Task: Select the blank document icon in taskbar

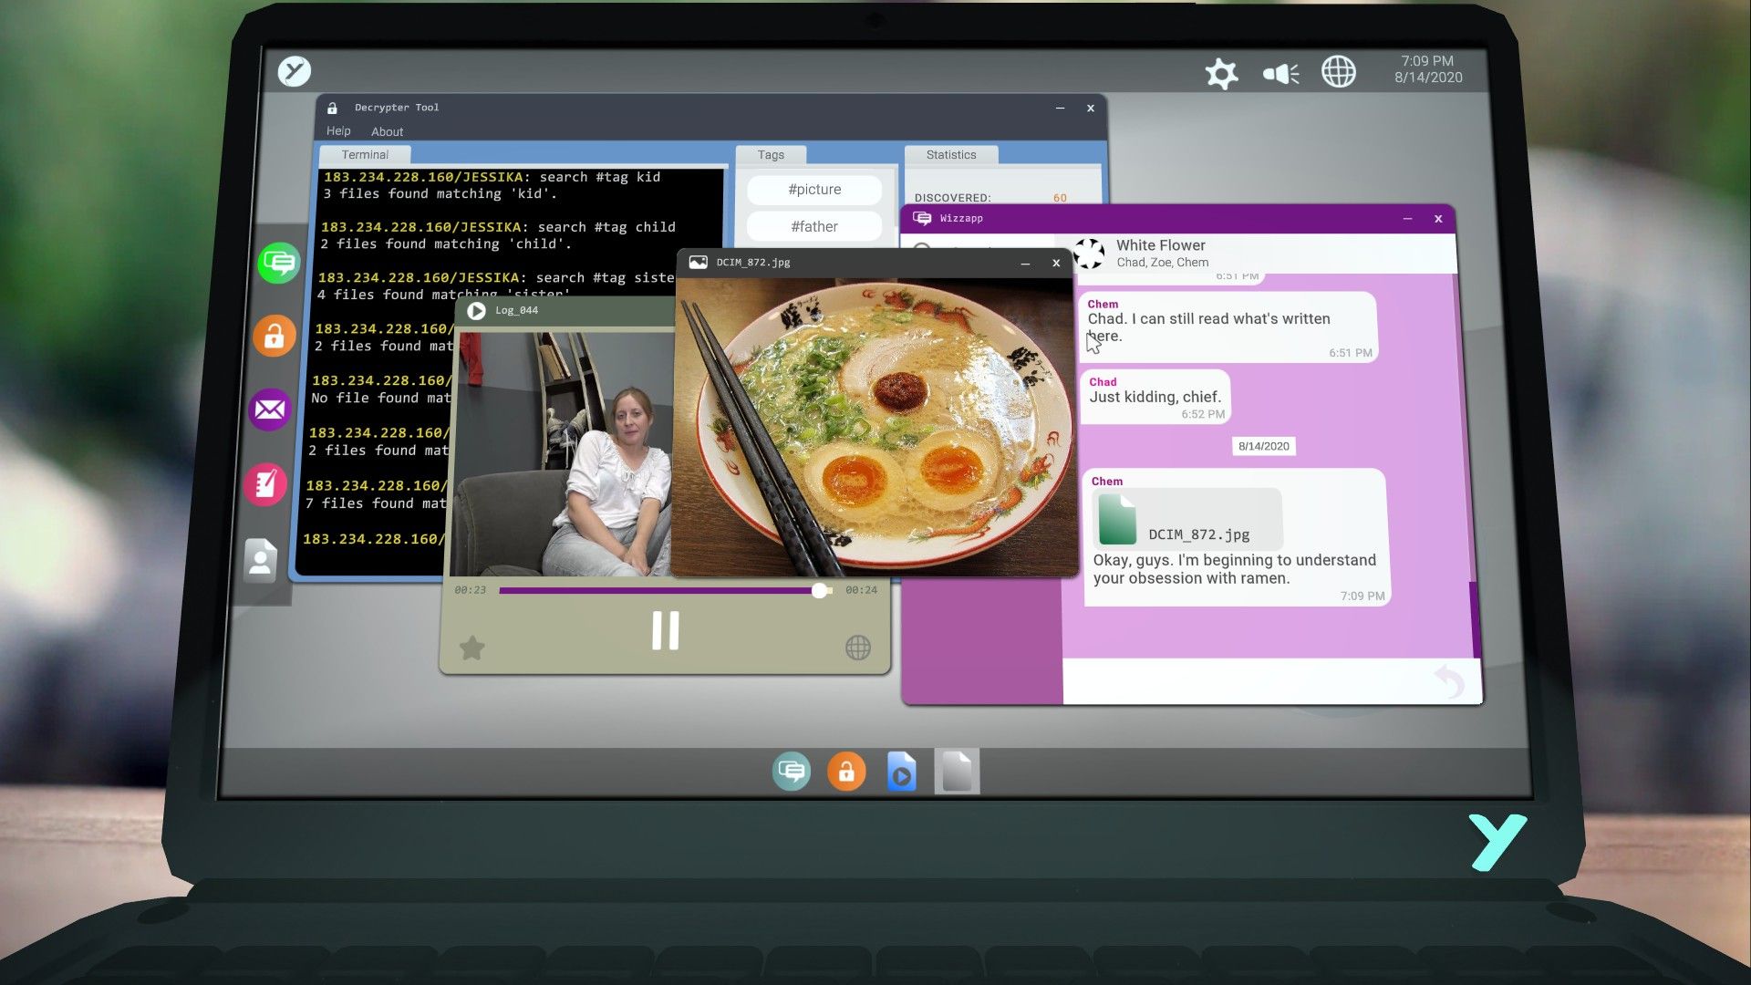Action: [957, 772]
